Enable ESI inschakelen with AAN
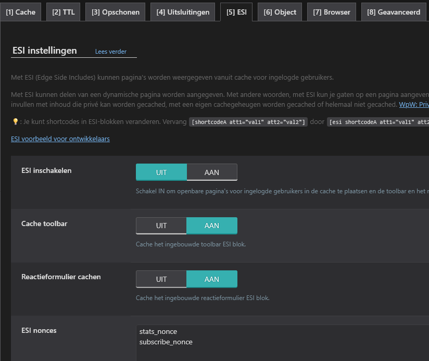The height and width of the screenshot is (361, 429). 212,172
